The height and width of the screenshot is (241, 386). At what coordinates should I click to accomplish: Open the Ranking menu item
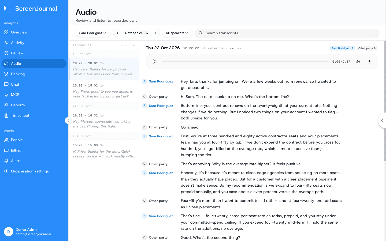[x=34, y=74]
